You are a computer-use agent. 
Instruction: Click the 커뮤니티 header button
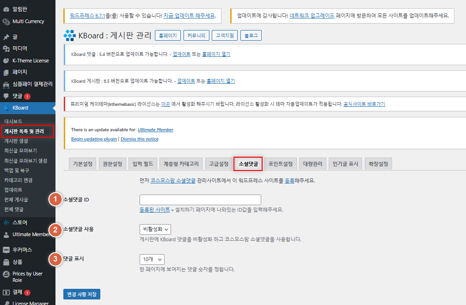[x=196, y=35]
